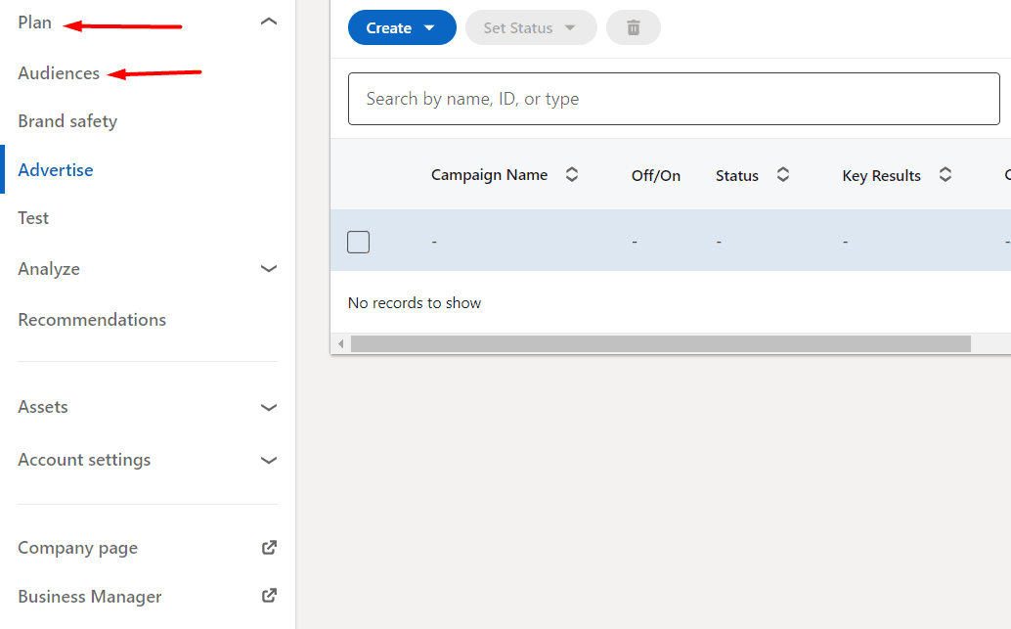Open Recommendations in the sidebar
1011x629 pixels.
coord(92,319)
